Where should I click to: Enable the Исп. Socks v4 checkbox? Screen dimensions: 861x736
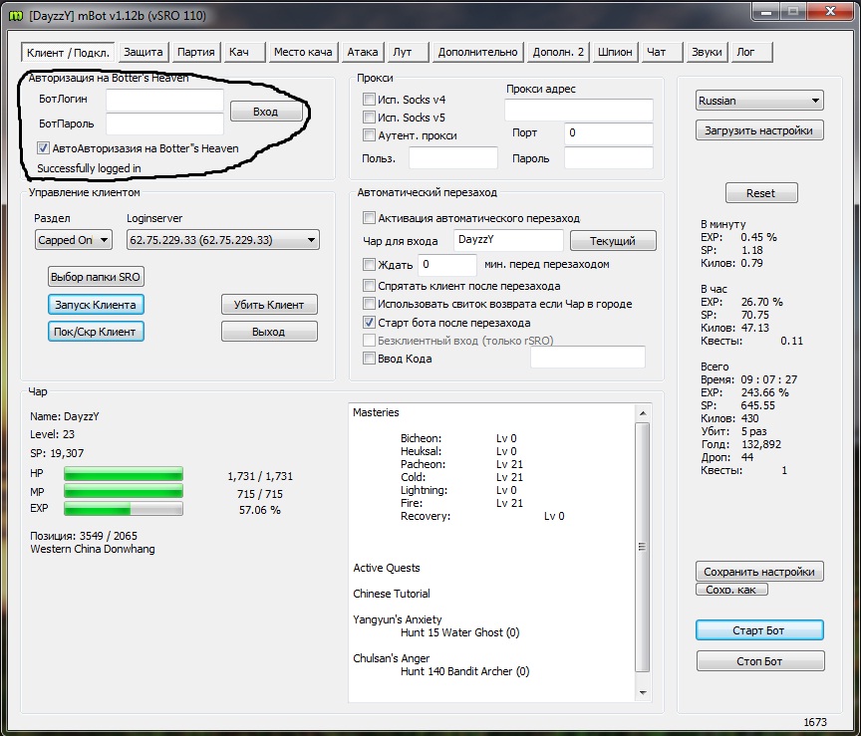pos(370,100)
